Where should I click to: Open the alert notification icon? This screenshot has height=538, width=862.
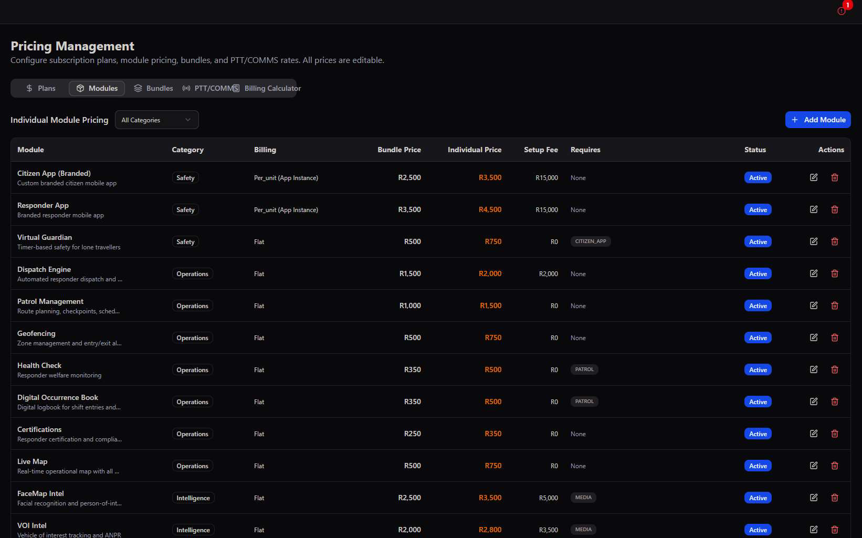tap(842, 11)
